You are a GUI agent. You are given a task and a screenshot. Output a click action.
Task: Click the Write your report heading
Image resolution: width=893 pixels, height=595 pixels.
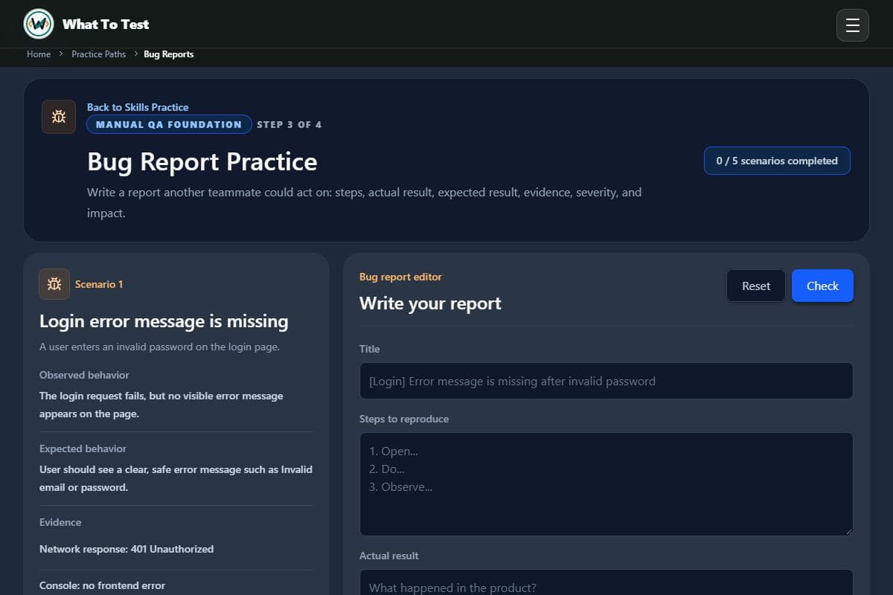click(x=430, y=303)
